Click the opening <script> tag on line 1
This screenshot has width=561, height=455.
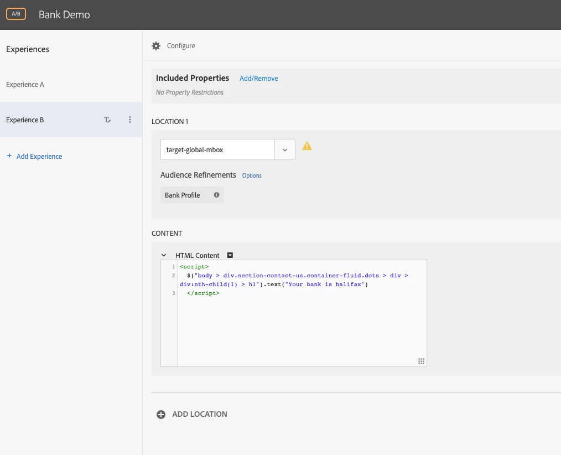click(194, 267)
